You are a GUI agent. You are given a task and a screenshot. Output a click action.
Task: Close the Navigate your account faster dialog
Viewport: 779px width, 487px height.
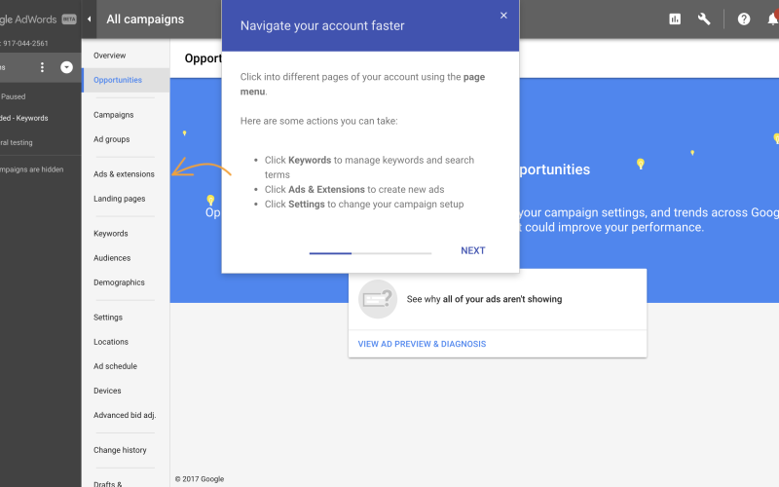click(x=503, y=16)
